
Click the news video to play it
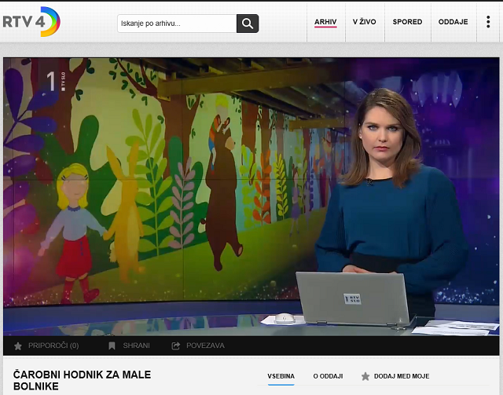coord(251,196)
